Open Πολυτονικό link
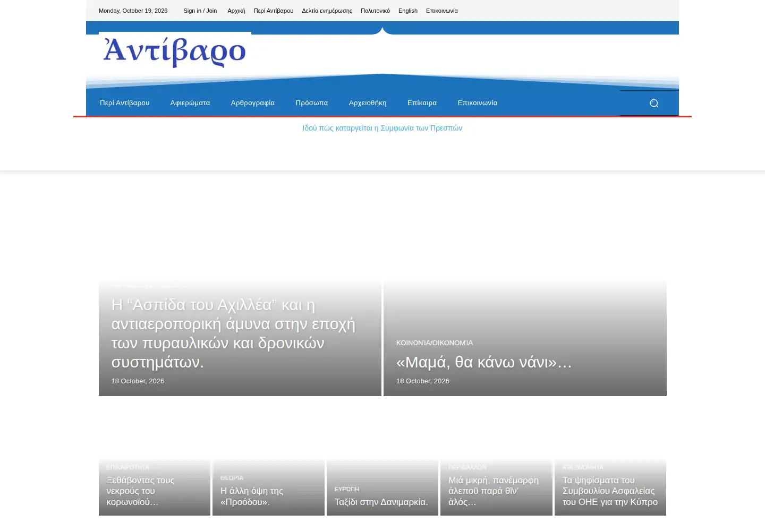 375,11
